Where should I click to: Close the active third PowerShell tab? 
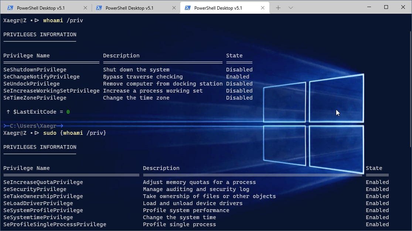click(262, 8)
